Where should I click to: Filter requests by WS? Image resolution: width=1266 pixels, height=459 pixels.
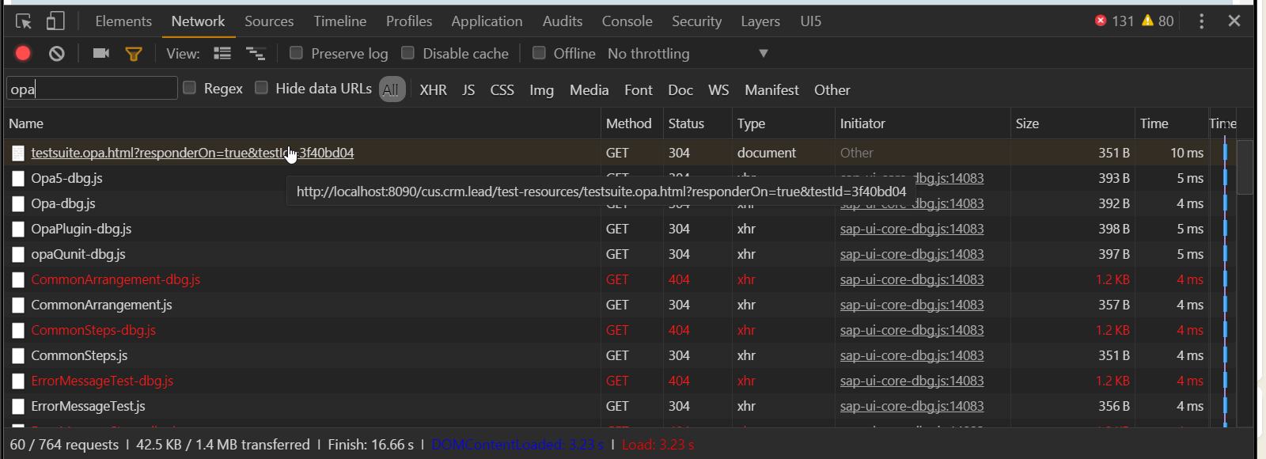[x=718, y=90]
